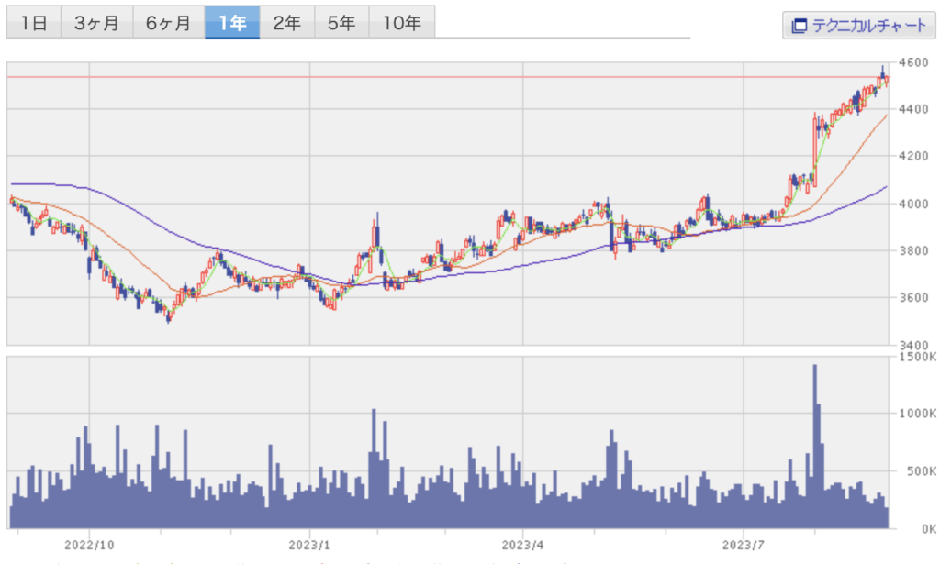Click the tallest volume bar near 1500K

click(x=814, y=440)
